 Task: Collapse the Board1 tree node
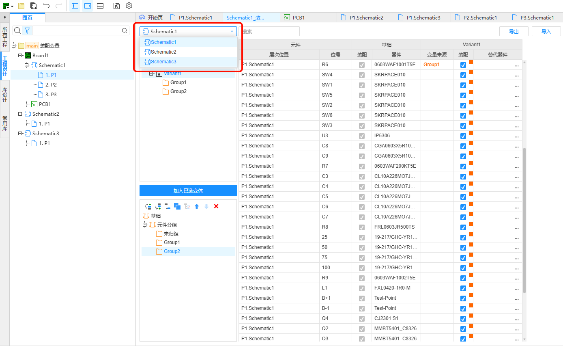20,56
